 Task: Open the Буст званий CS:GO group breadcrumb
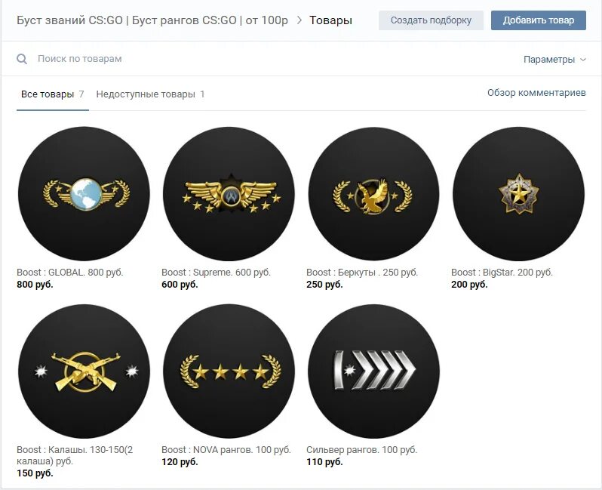(x=152, y=20)
